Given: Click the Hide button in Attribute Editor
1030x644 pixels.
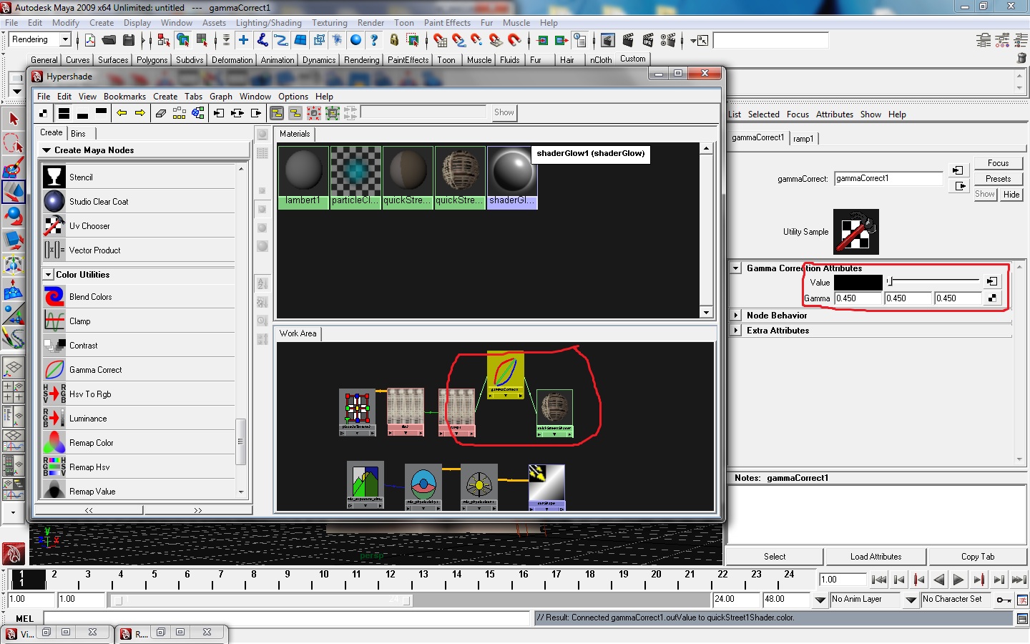Looking at the screenshot, I should [1011, 195].
